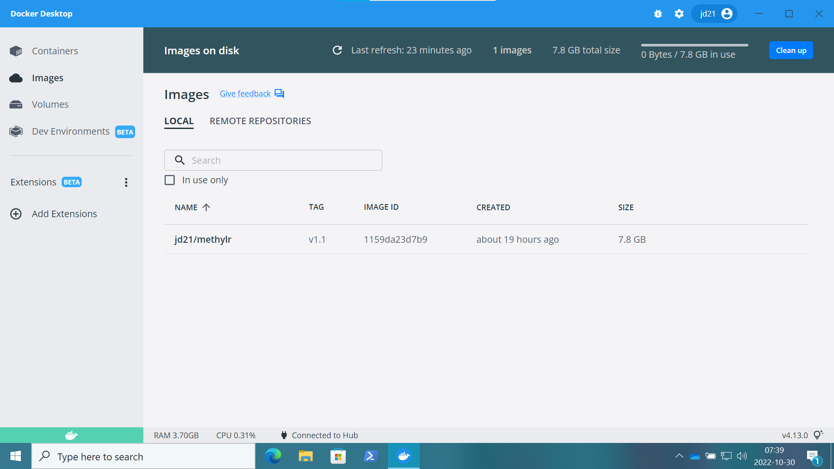Show hidden system tray icons
This screenshot has height=469, width=834.
coord(679,456)
